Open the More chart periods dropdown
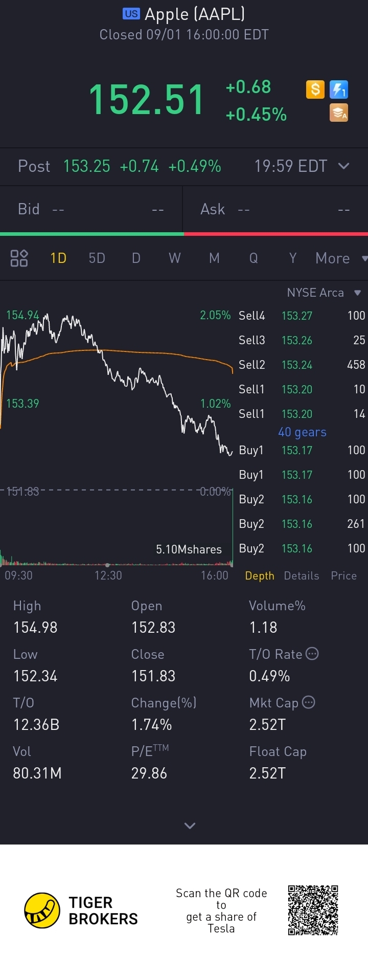 (x=340, y=258)
